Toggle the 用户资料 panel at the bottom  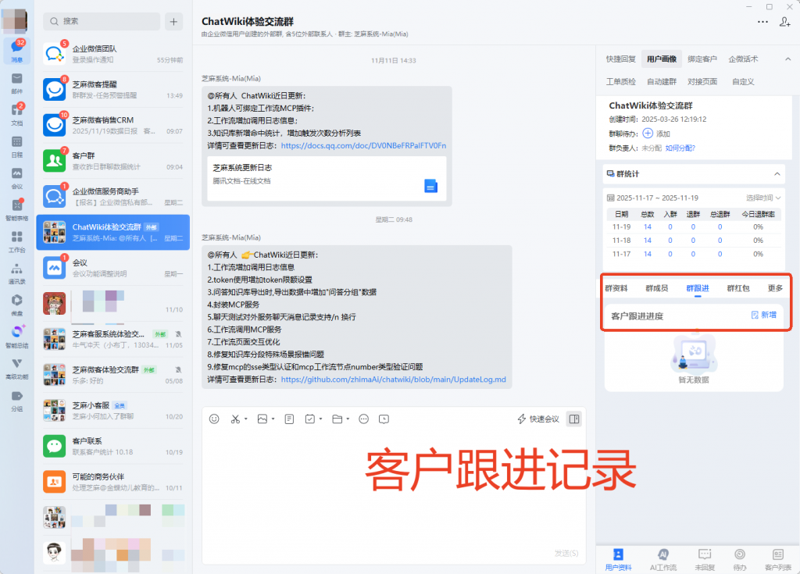pyautogui.click(x=620, y=558)
